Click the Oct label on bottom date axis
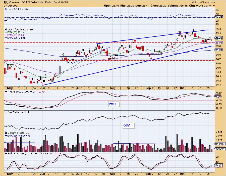 [182, 174]
